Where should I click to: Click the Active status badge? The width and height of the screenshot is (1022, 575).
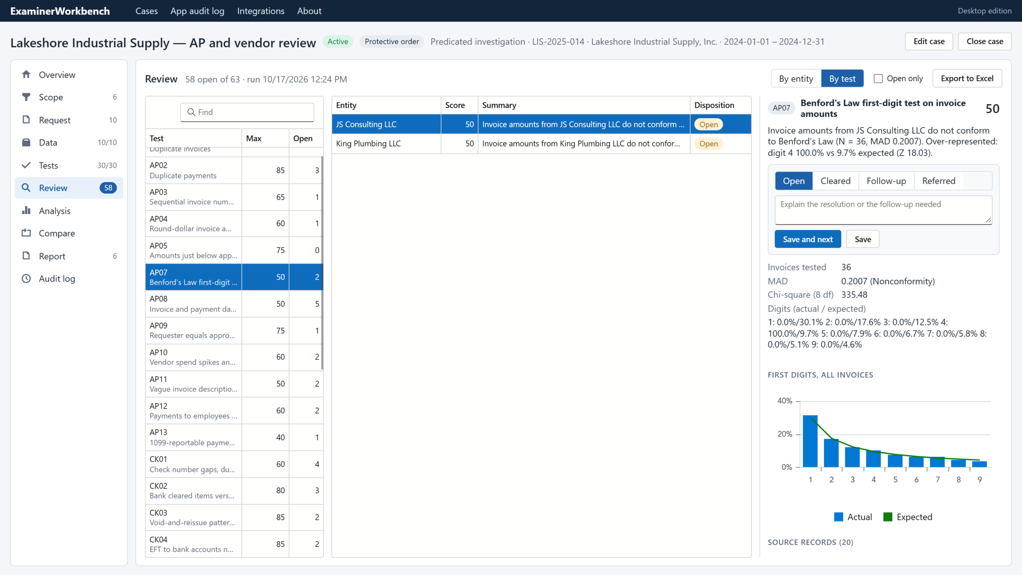click(338, 42)
